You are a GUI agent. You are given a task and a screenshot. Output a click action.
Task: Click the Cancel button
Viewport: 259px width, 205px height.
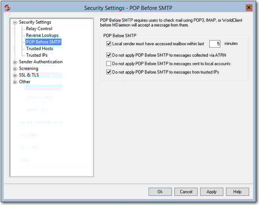pos(186,191)
